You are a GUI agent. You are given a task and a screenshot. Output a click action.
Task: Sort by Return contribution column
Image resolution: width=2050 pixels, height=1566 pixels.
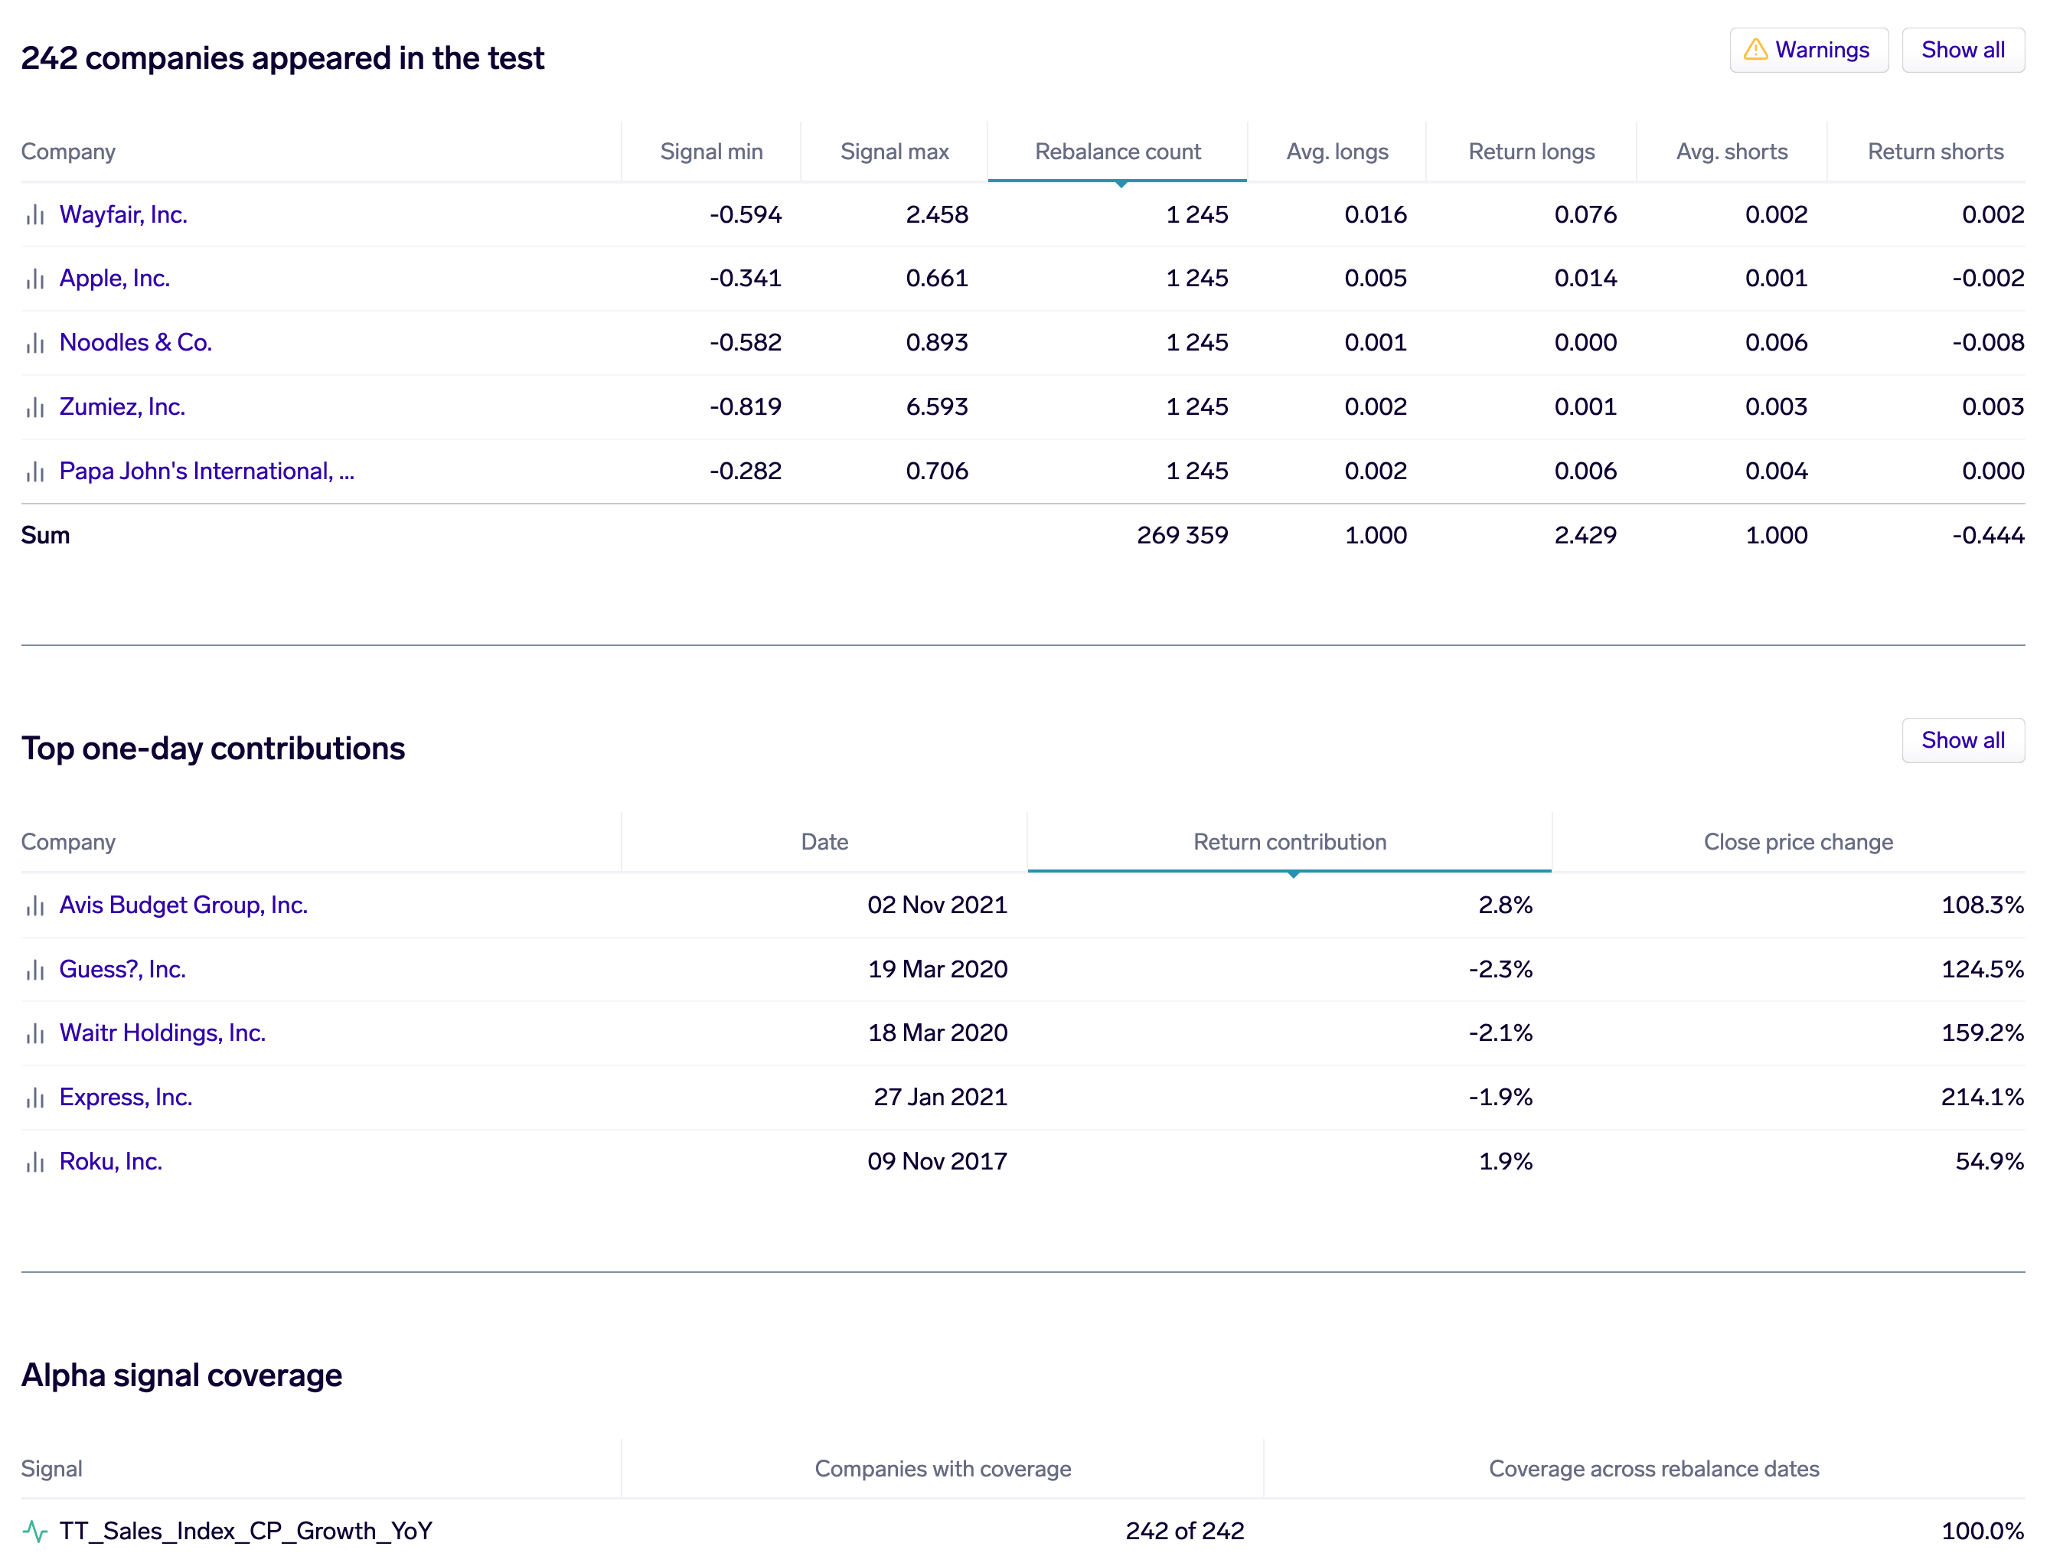coord(1289,843)
